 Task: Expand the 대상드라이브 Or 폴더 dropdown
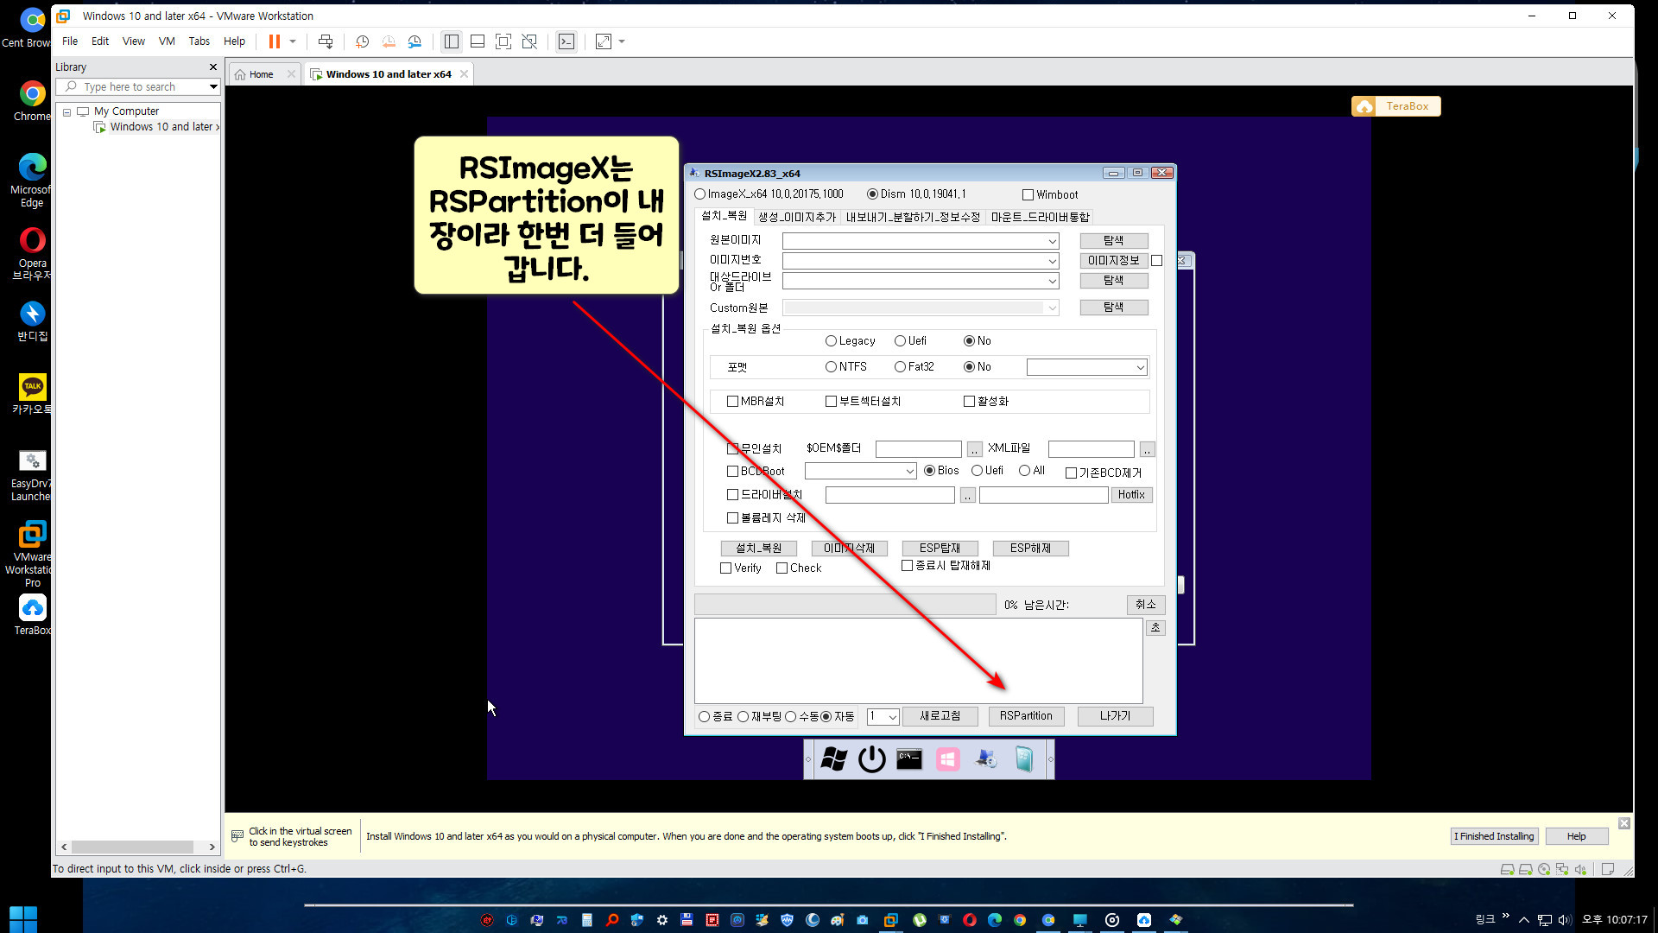(1051, 281)
